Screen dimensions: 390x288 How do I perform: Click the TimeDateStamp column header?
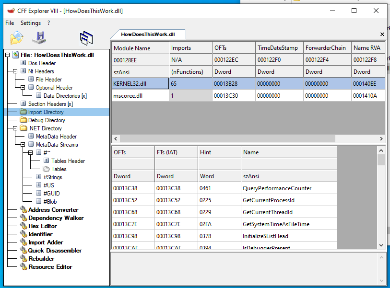pyautogui.click(x=279, y=48)
